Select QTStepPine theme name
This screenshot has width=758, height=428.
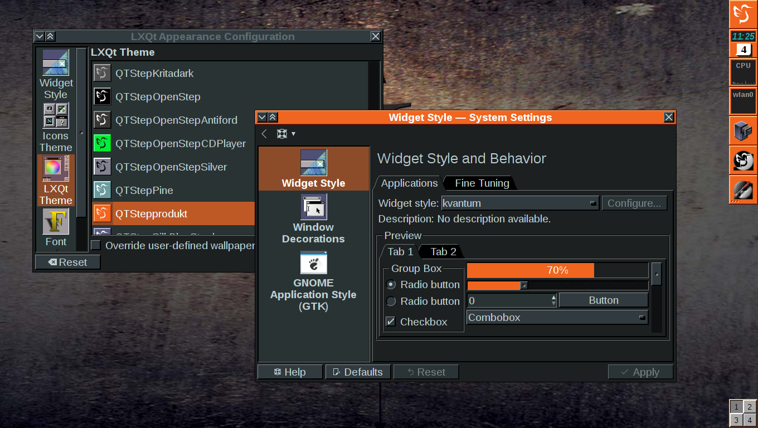click(x=144, y=190)
